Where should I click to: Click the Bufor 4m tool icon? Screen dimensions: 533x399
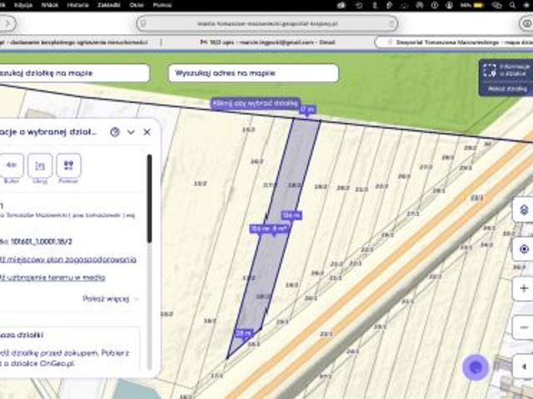point(11,165)
